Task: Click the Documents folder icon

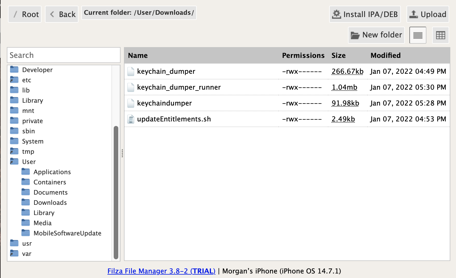Action: coord(26,192)
